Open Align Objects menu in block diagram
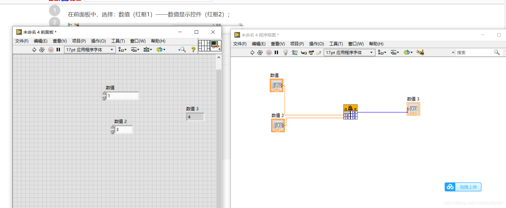Viewport: 506px width, 208px height. [382, 53]
